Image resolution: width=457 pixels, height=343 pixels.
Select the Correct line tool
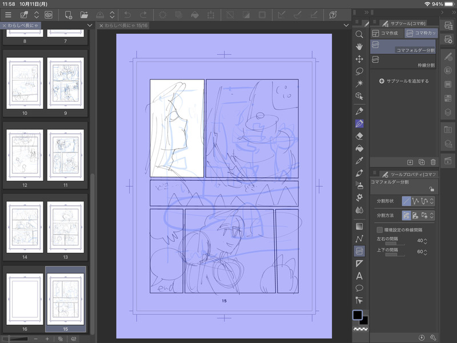coord(359,301)
